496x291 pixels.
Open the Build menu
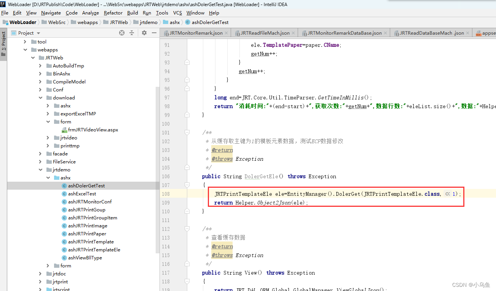pyautogui.click(x=132, y=13)
